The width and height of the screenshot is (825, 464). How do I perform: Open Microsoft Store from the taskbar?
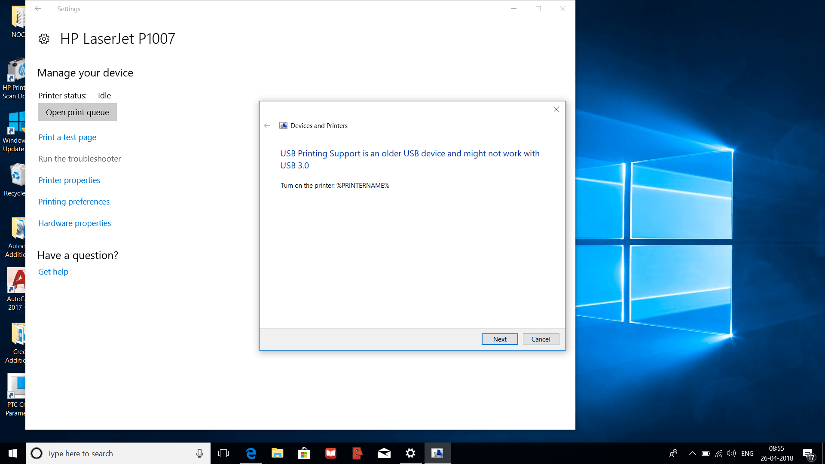(x=304, y=453)
